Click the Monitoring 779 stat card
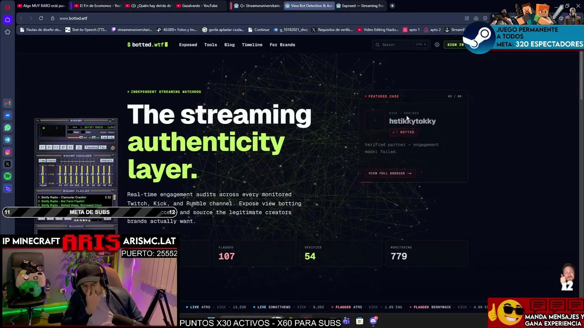Viewport: 584px width, 328px height. pyautogui.click(x=426, y=253)
